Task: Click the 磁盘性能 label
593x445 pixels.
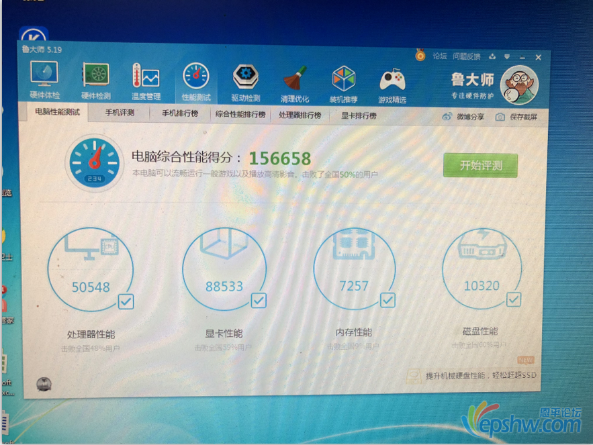Action: (x=480, y=332)
